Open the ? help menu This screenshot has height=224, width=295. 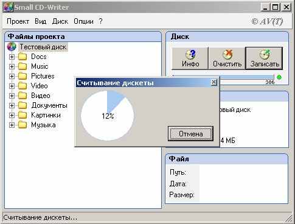(x=101, y=21)
